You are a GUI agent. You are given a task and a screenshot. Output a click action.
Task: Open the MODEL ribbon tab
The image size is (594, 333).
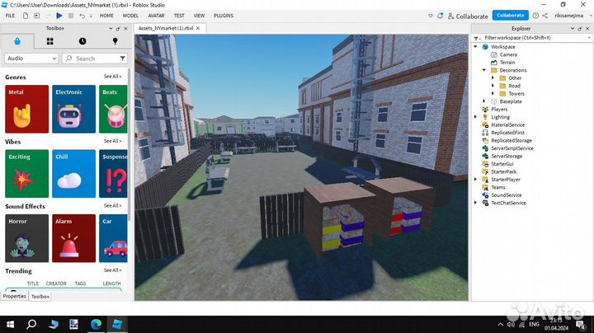130,16
